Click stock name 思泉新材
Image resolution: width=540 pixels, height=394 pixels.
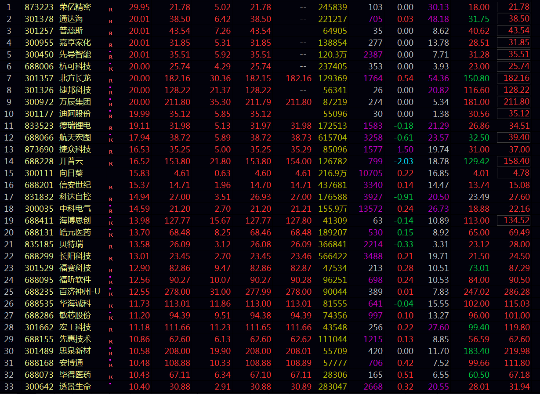click(76, 351)
